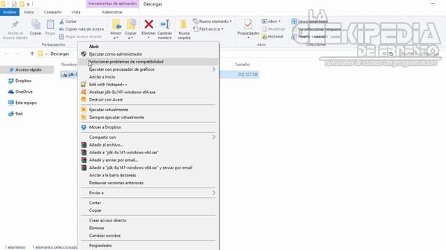Switch to the Inicio tab
446x250 pixels.
pyautogui.click(x=29, y=12)
